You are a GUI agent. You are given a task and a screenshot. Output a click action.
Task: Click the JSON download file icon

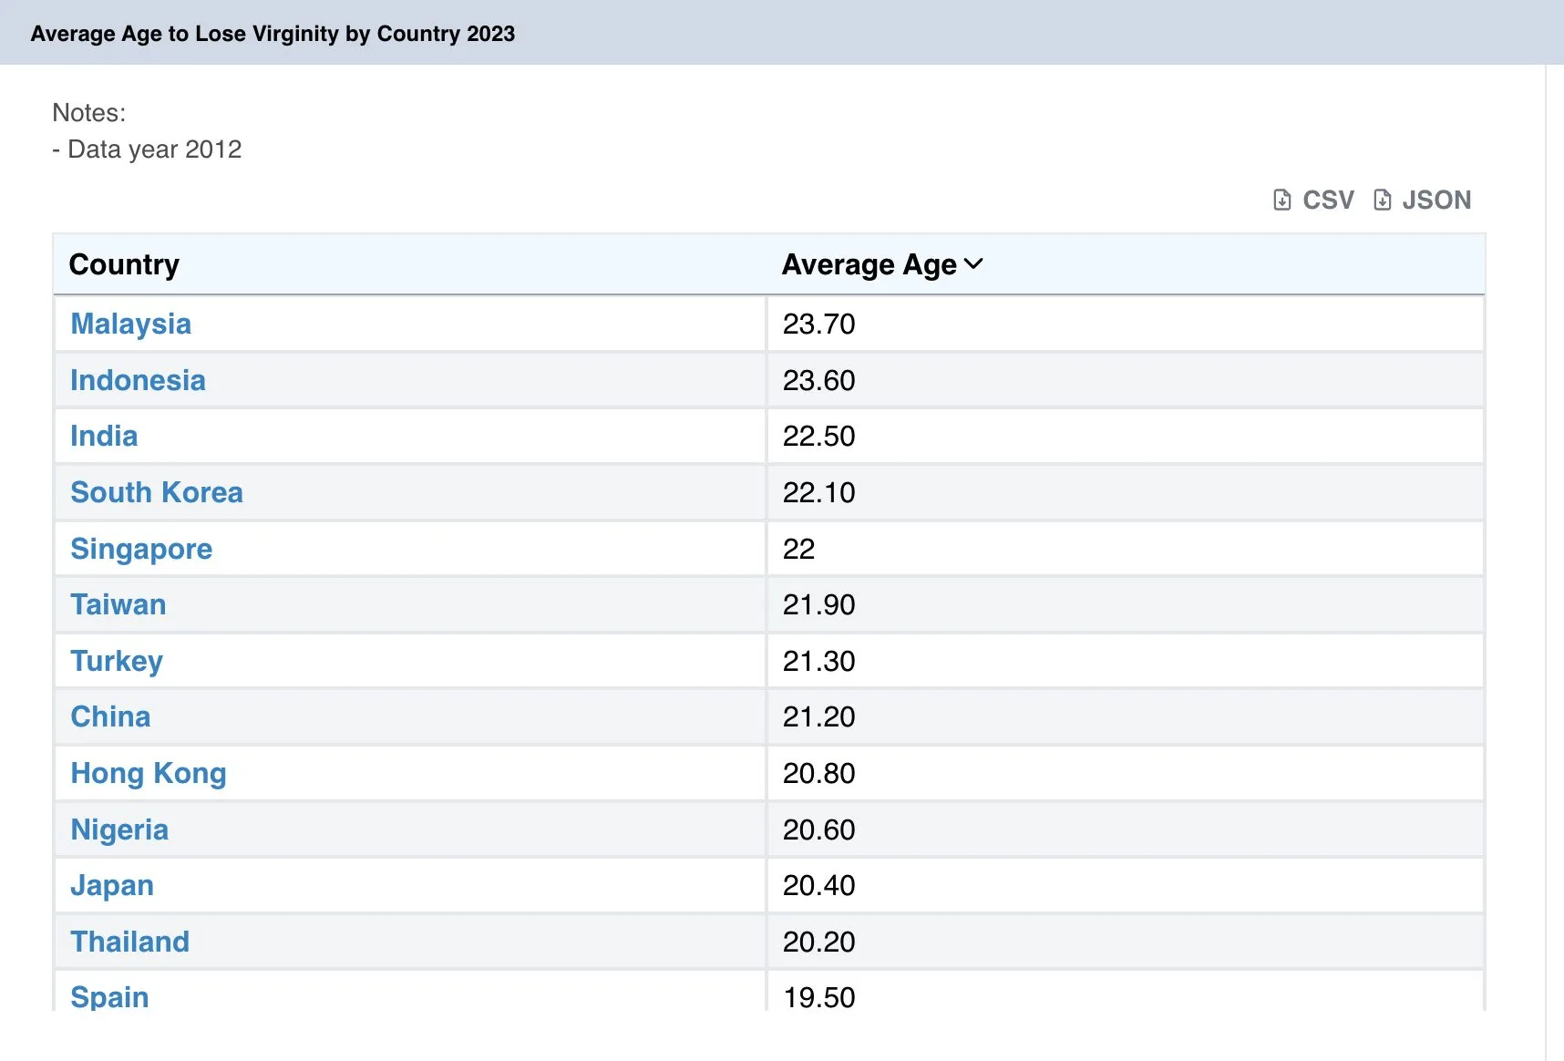[x=1382, y=200]
